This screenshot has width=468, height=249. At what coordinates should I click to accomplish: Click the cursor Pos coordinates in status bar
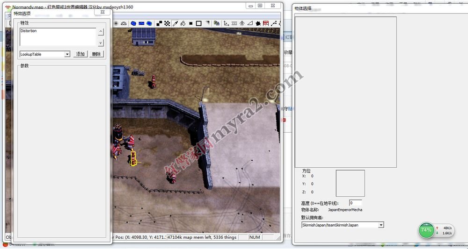coord(140,237)
